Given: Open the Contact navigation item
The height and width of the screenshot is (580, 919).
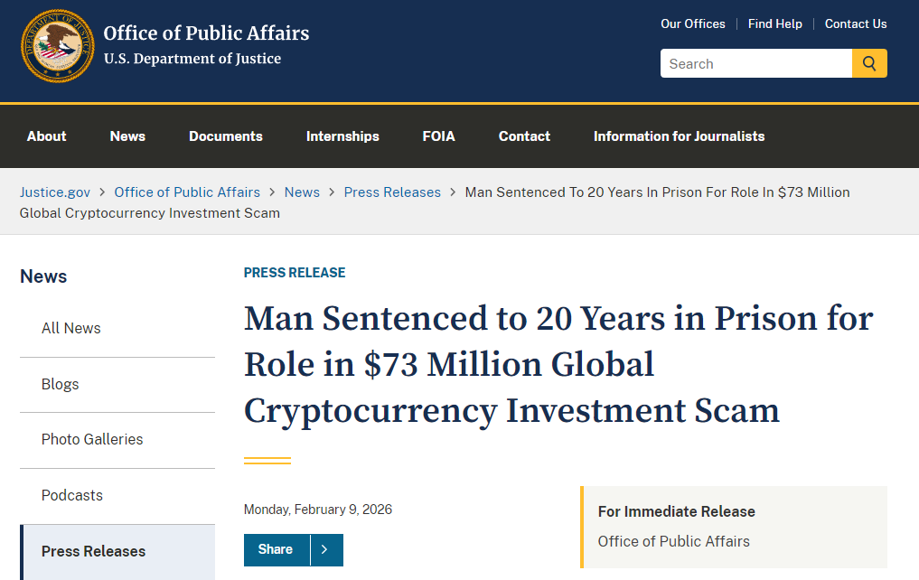Looking at the screenshot, I should tap(524, 136).
